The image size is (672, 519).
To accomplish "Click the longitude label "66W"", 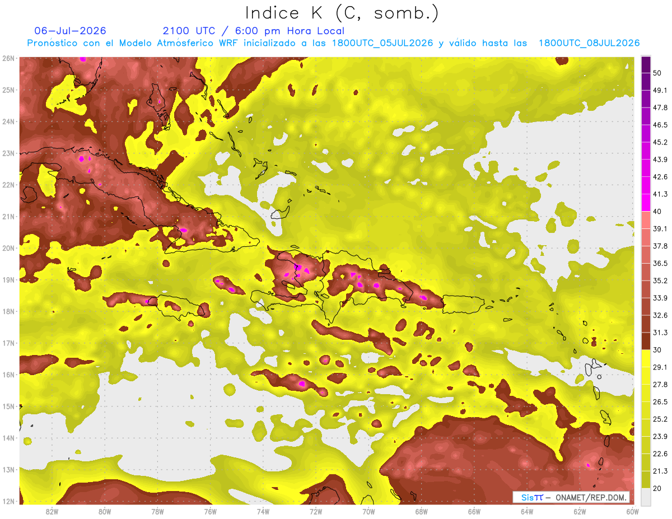I will (474, 512).
